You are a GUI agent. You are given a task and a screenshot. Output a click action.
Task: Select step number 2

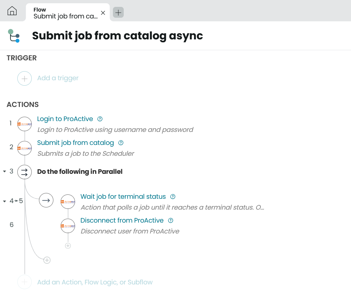click(x=12, y=147)
